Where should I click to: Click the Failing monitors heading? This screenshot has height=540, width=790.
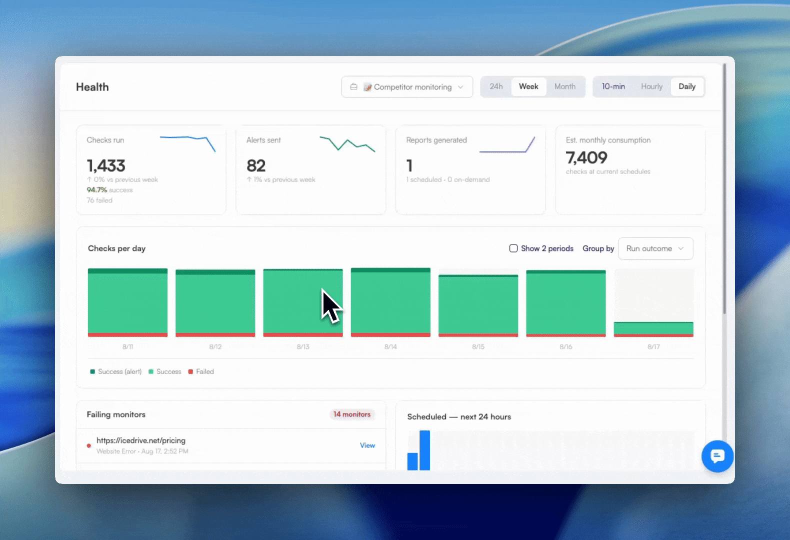point(116,414)
